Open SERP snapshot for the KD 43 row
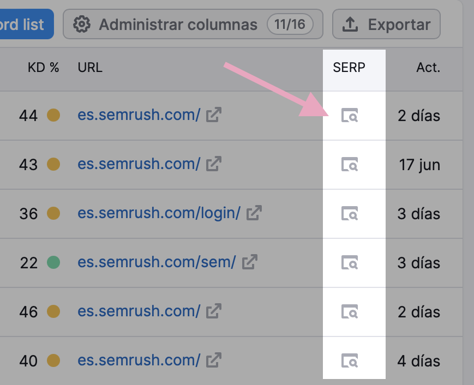 pyautogui.click(x=350, y=164)
